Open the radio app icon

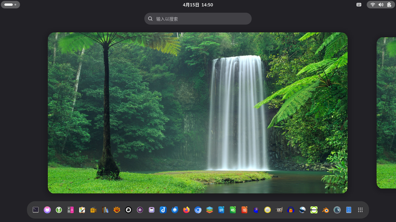[x=94, y=210]
